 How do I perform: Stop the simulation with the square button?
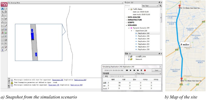141,70
